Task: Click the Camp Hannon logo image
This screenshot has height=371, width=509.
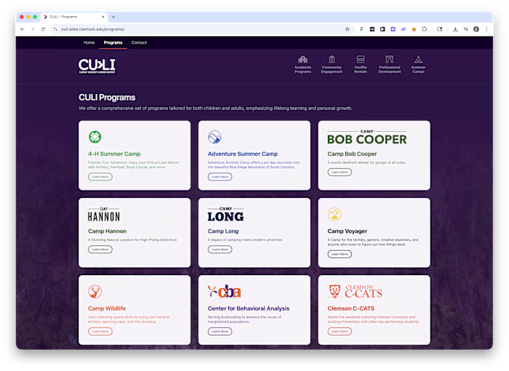Action: coord(104,215)
